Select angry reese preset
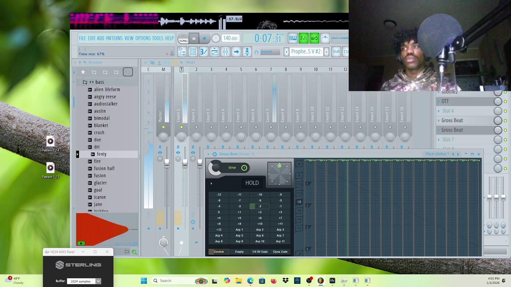The width and height of the screenshot is (511, 287). pos(105,96)
